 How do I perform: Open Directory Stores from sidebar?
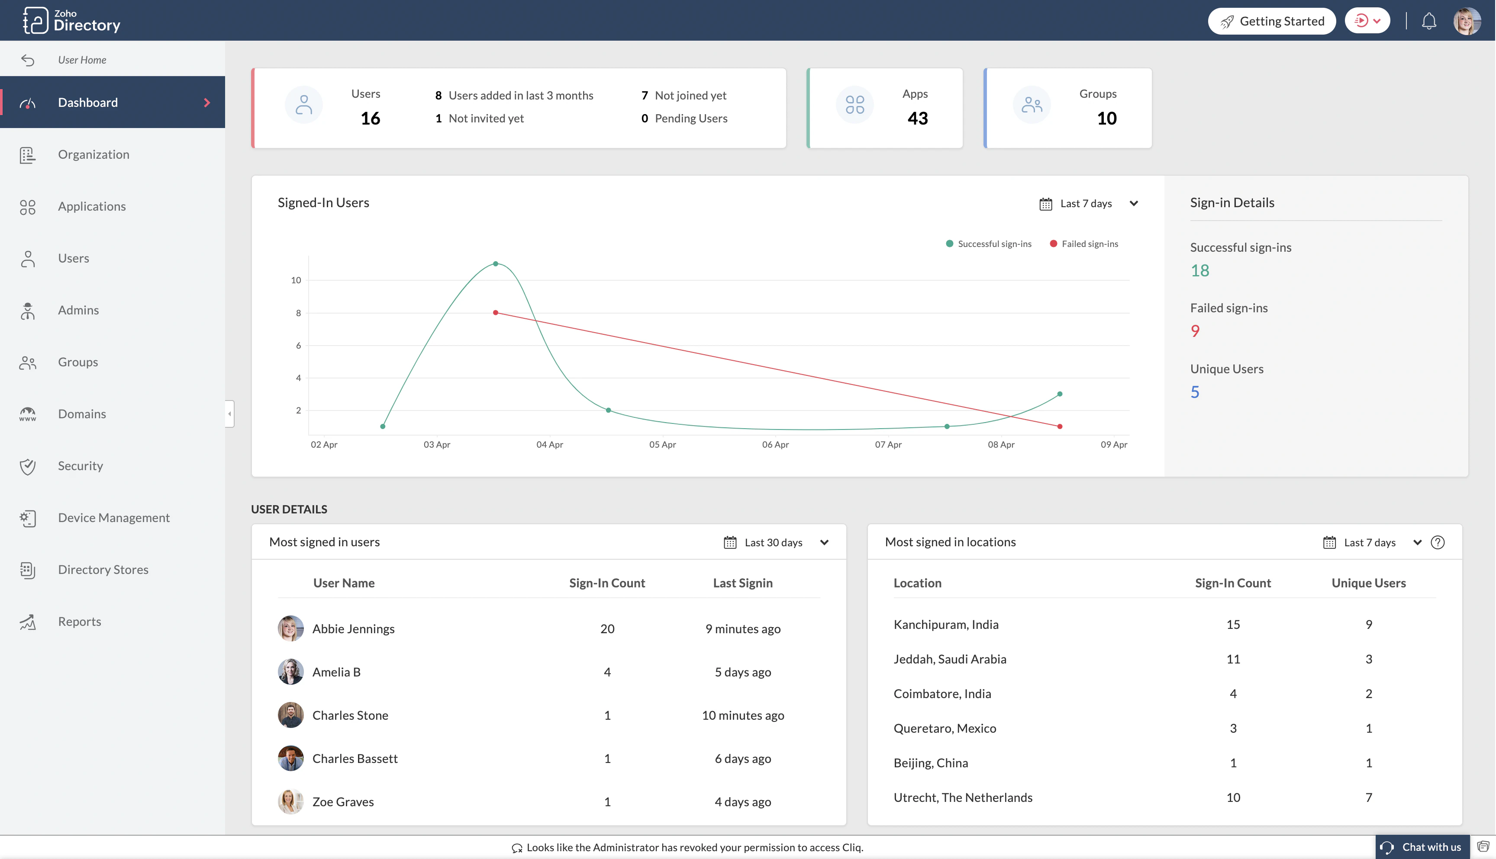pyautogui.click(x=103, y=569)
